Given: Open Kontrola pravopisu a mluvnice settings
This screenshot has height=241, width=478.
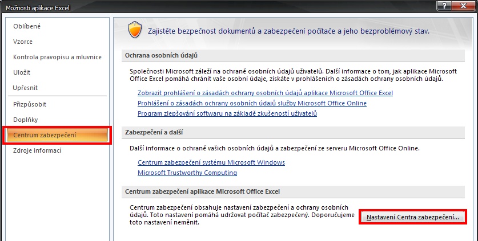Looking at the screenshot, I should [57, 57].
